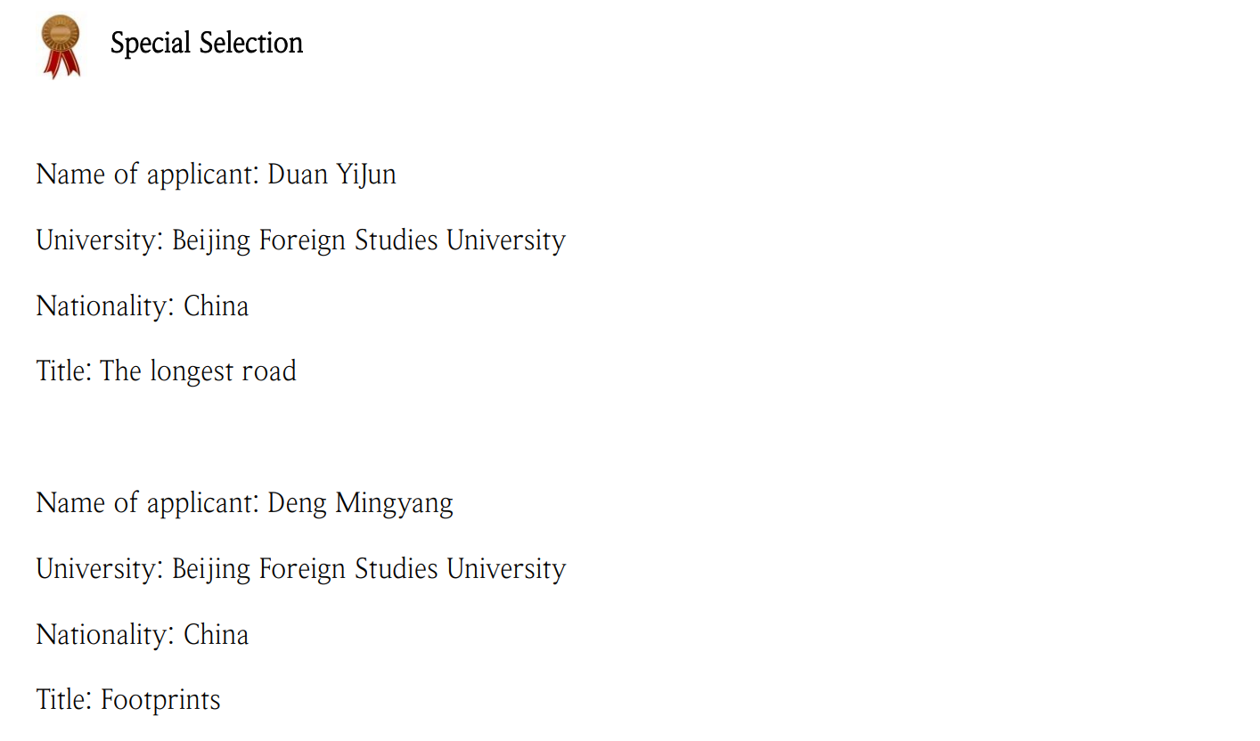The width and height of the screenshot is (1260, 741).
Task: Click China under Deng Mingyang's entry
Action: pyautogui.click(x=217, y=635)
